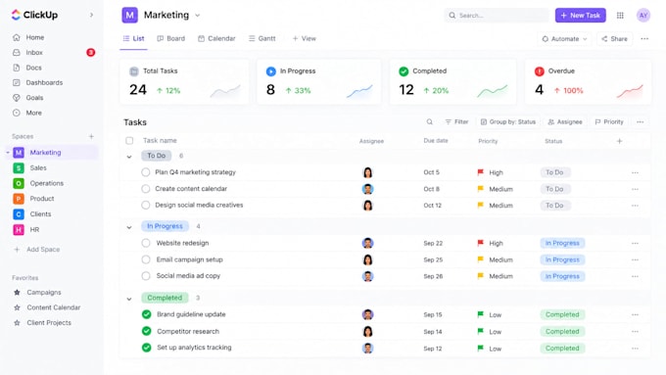Viewport: 666px width, 375px height.
Task: Go to Dashboards
Action: pos(44,82)
